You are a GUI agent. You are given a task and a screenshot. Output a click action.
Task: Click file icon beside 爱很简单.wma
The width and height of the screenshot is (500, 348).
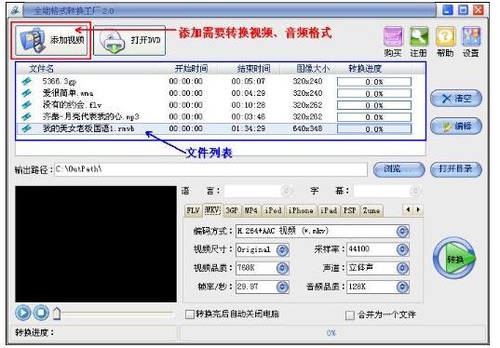pyautogui.click(x=26, y=93)
